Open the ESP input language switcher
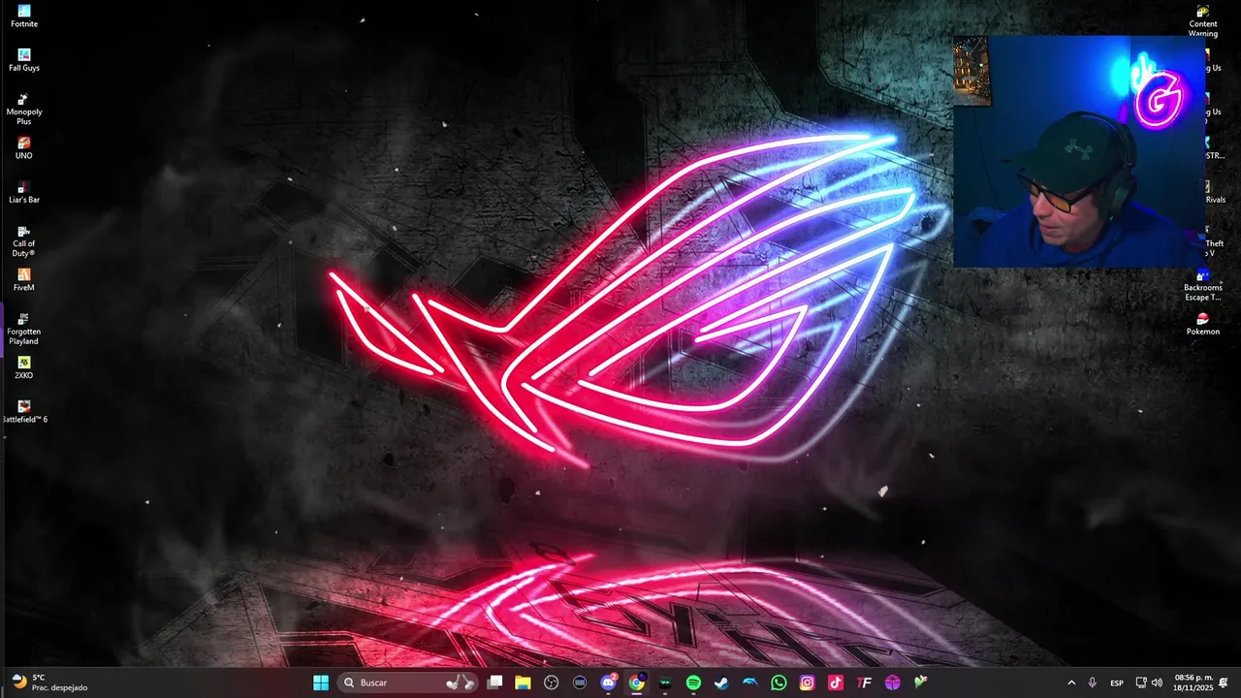Viewport: 1241px width, 698px height. click(1117, 682)
